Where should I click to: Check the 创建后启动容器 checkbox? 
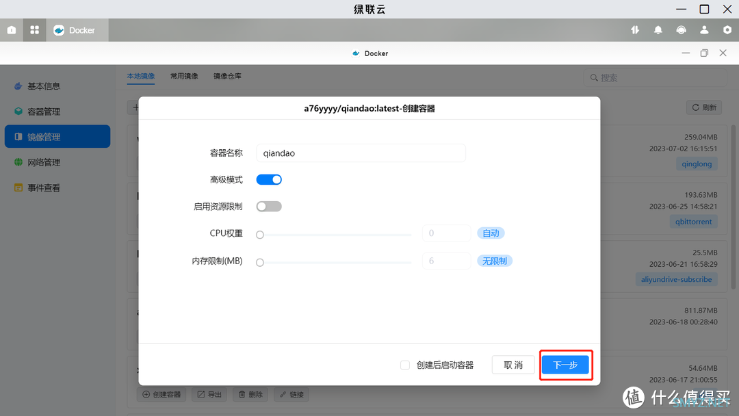405,365
